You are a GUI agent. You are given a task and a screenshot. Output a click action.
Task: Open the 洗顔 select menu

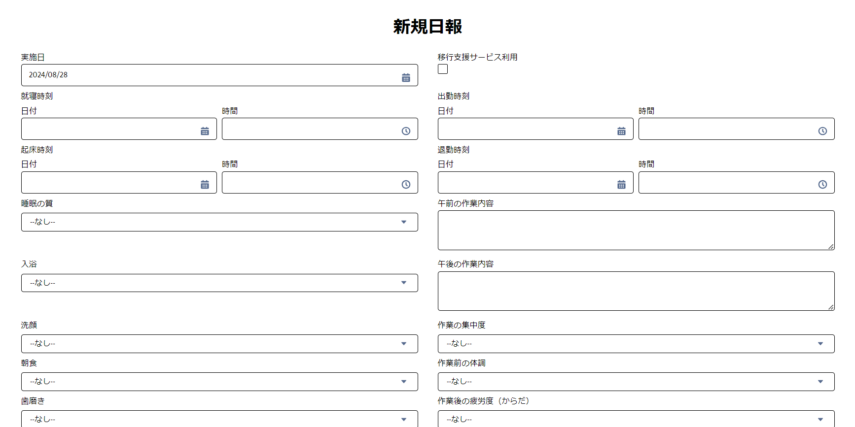(x=219, y=344)
